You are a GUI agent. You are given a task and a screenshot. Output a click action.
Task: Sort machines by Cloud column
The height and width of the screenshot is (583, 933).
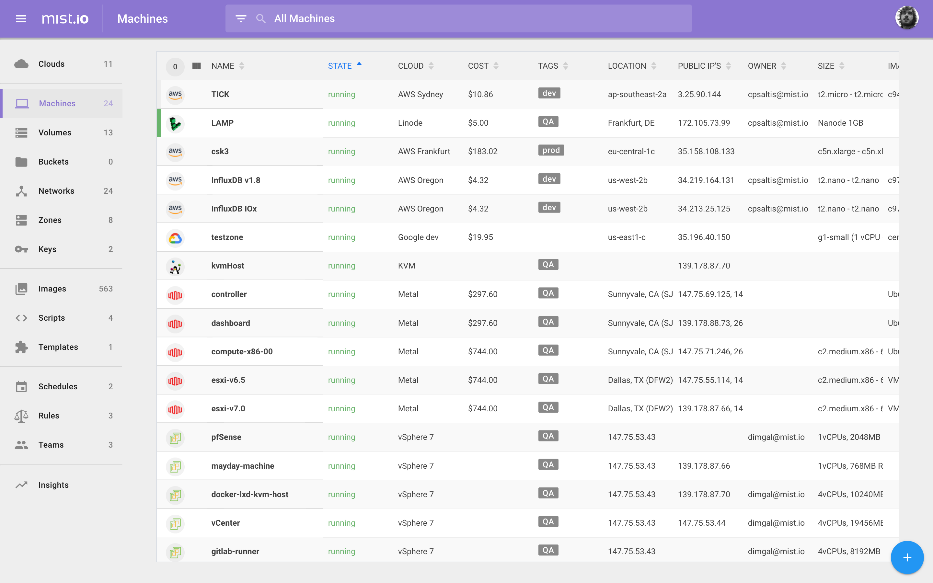coord(416,66)
